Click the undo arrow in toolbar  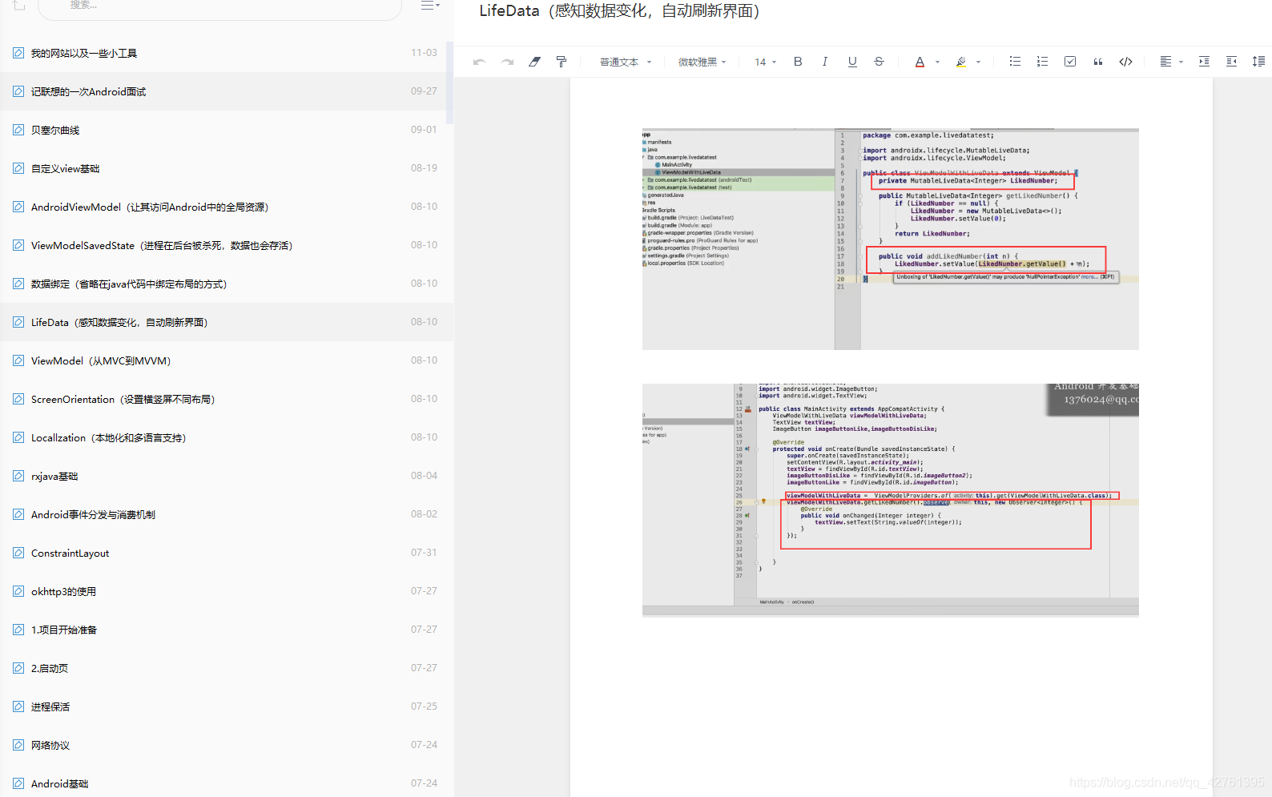point(479,62)
